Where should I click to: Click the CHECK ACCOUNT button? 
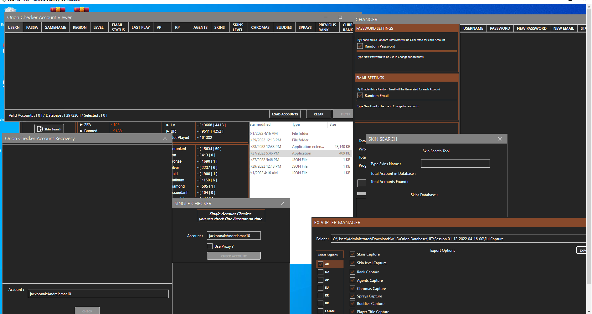tap(234, 256)
